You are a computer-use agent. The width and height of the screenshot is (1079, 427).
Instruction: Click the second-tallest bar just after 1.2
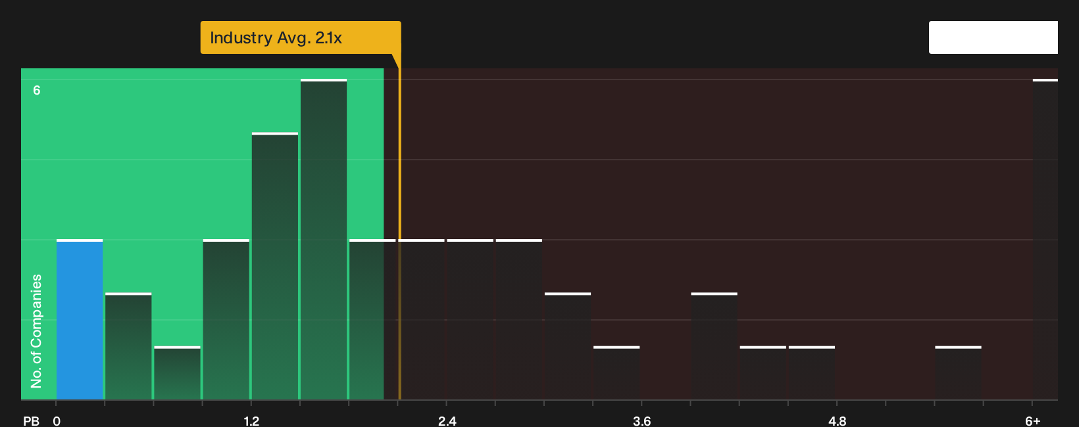coord(275,266)
